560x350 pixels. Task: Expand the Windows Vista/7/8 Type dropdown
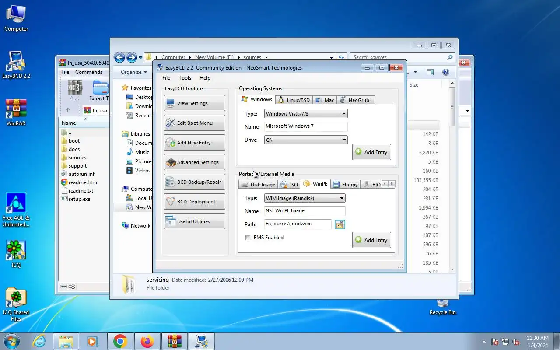click(306, 114)
